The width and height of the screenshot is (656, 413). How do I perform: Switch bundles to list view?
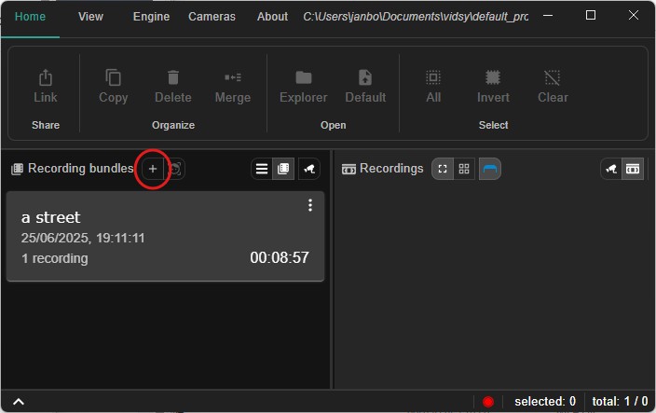[x=262, y=169]
